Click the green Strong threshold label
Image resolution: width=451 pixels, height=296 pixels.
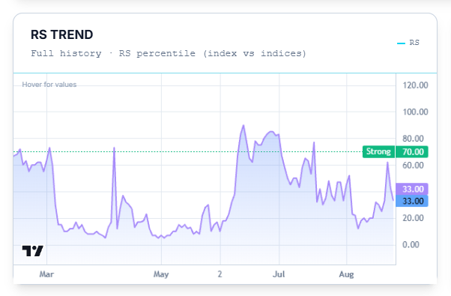click(378, 151)
